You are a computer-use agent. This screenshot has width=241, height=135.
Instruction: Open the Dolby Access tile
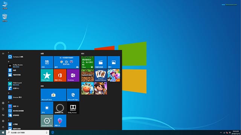coord(73,108)
